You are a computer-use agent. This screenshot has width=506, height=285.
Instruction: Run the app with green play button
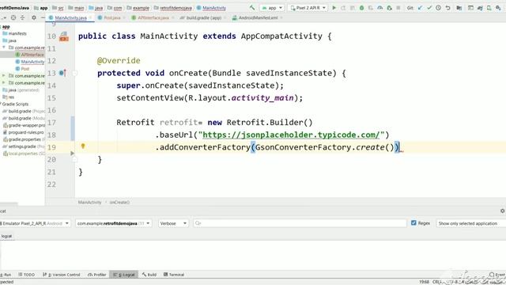(x=334, y=7)
